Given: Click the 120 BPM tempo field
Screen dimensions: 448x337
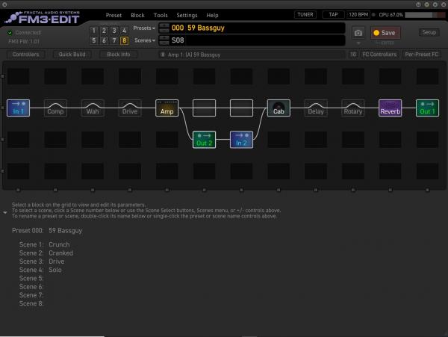Looking at the screenshot, I should tap(358, 15).
